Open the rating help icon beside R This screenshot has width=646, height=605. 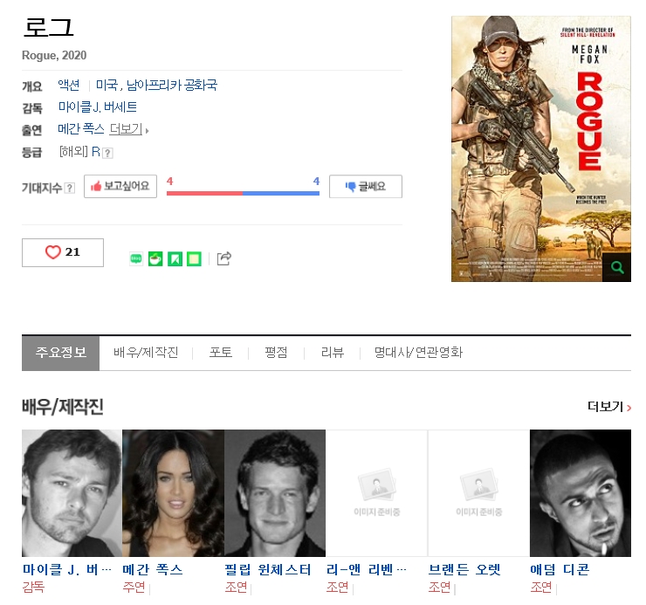[107, 153]
